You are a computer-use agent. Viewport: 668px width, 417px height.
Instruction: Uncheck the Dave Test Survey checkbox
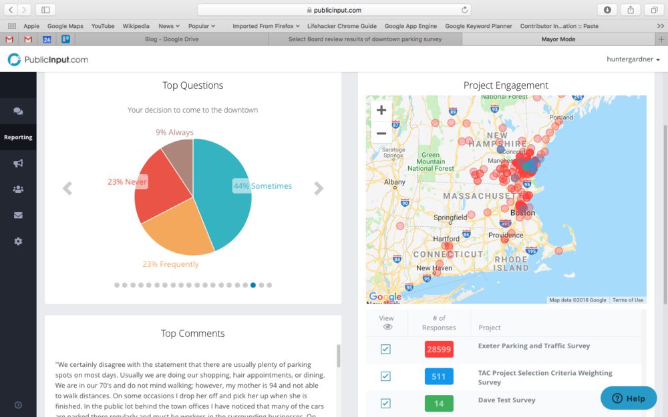click(x=385, y=403)
